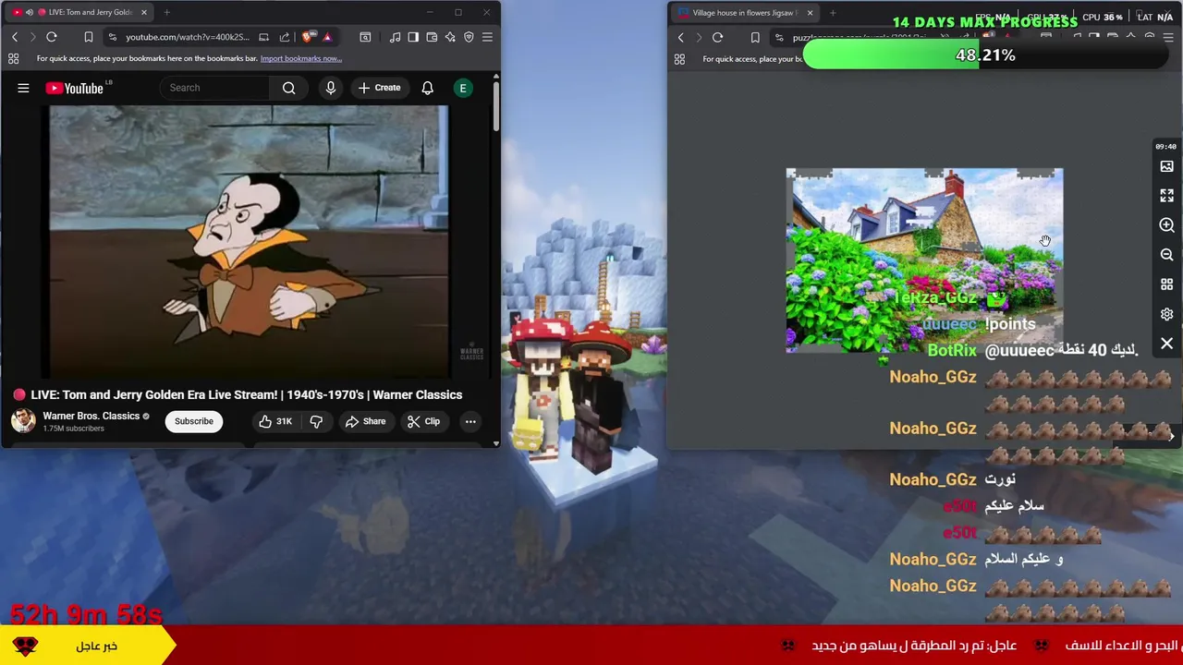The image size is (1183, 665).
Task: Reload the puzzle page
Action: (717, 38)
